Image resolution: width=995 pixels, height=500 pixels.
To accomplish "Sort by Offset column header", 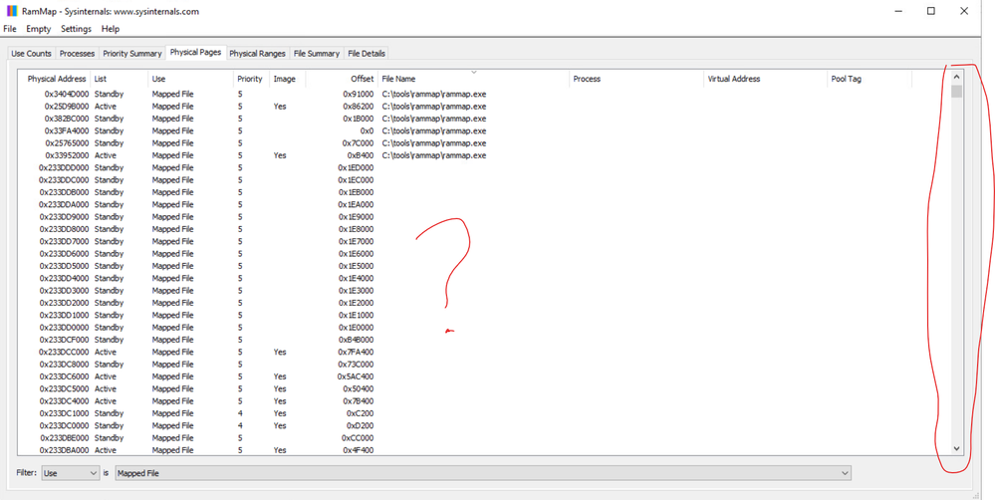I will pyautogui.click(x=342, y=79).
